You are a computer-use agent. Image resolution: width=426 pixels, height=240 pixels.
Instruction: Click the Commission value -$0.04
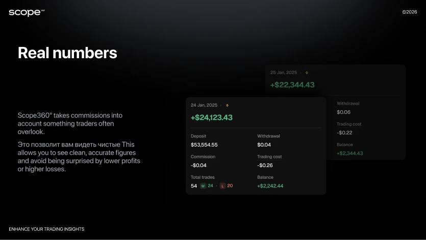tap(199, 165)
